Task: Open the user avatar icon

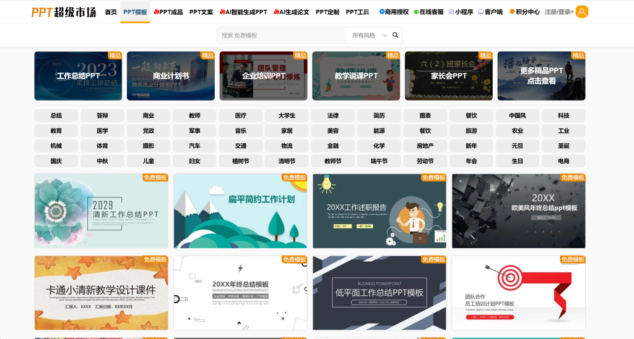Action: pyautogui.click(x=581, y=12)
